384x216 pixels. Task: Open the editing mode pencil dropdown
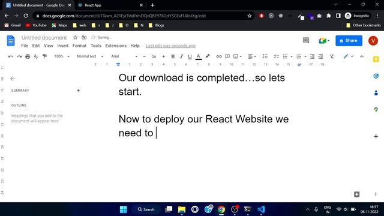(348, 56)
